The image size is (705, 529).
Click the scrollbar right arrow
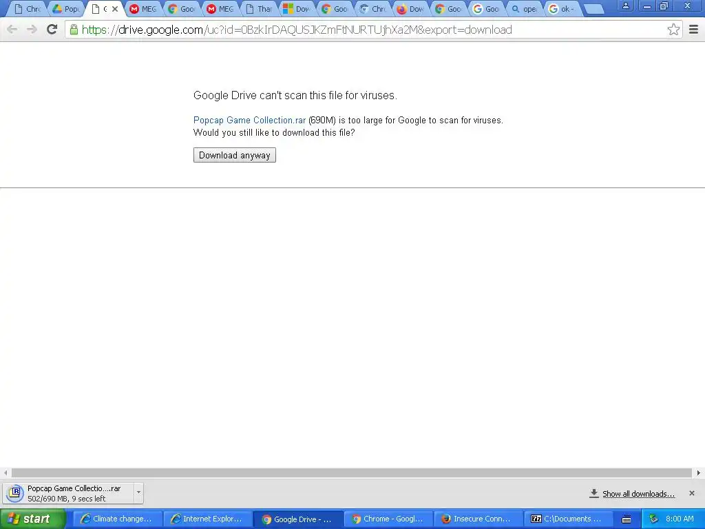click(698, 473)
